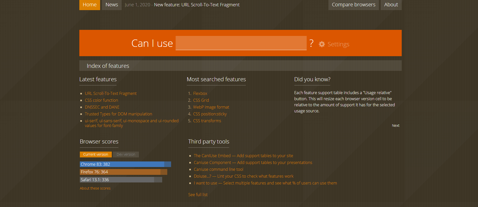Click the Safari 13.1: 336 score bar

(x=121, y=180)
